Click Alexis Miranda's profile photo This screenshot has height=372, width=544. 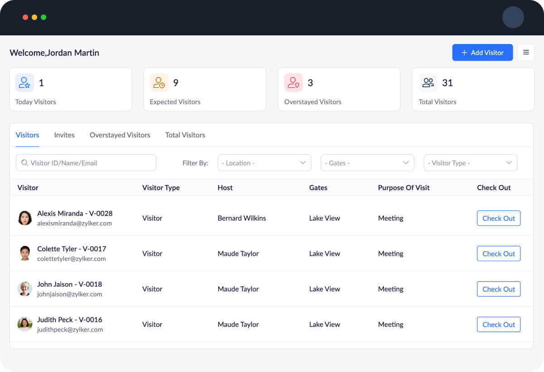click(x=25, y=218)
